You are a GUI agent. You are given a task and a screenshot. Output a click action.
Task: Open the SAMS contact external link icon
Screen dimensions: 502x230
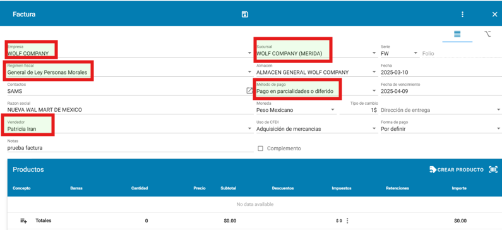point(249,90)
